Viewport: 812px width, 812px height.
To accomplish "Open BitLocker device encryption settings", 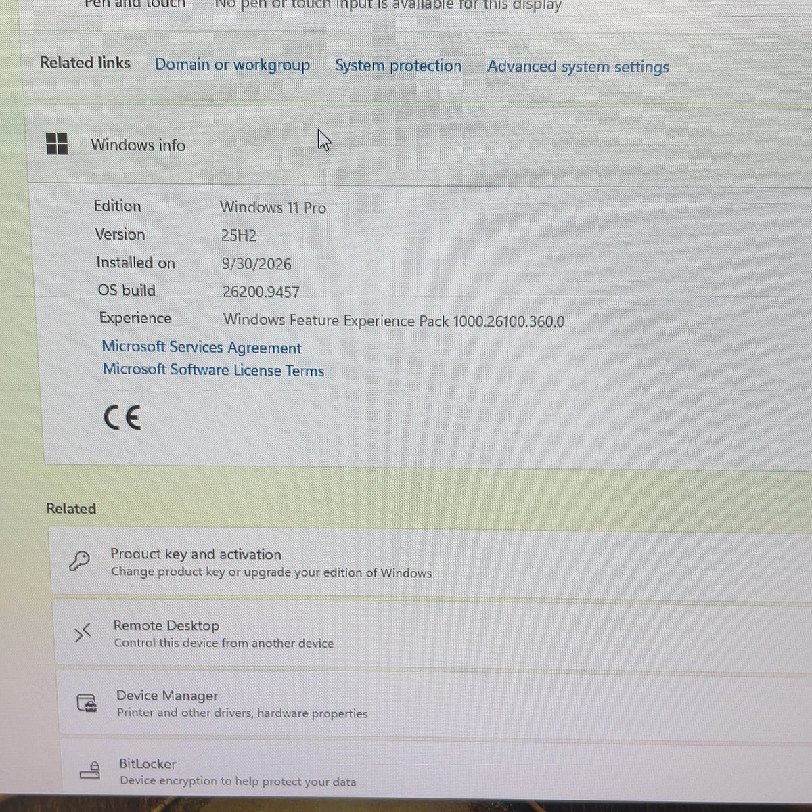I will pyautogui.click(x=436, y=770).
